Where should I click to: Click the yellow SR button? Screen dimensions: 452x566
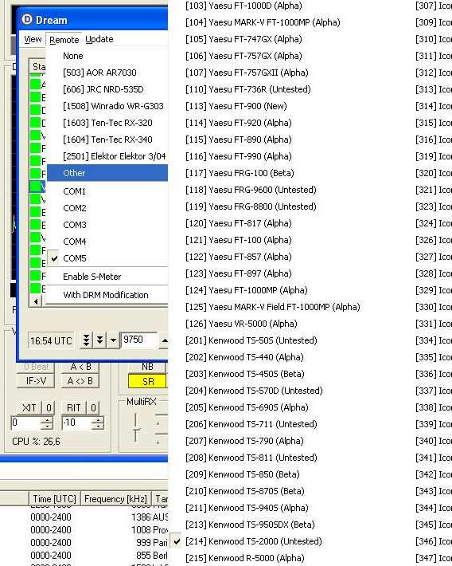click(148, 382)
